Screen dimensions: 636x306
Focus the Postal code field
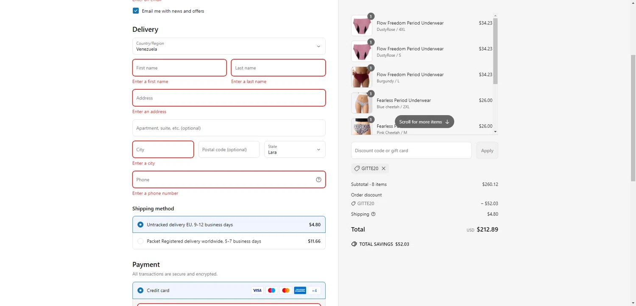(x=229, y=149)
